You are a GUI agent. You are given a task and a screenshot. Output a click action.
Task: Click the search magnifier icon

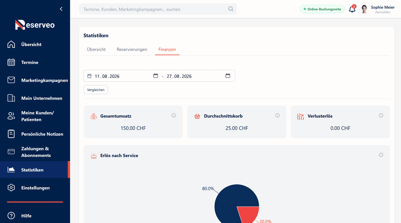click(x=231, y=9)
